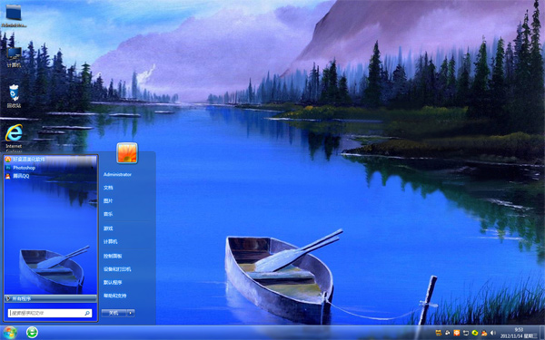Click the search magnifier icon
Image resolution: width=545 pixels, height=340 pixels.
87,314
